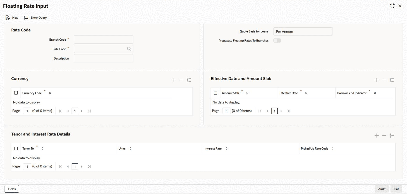
Task: Sort the Interest Rate column
Action: pyautogui.click(x=226, y=148)
